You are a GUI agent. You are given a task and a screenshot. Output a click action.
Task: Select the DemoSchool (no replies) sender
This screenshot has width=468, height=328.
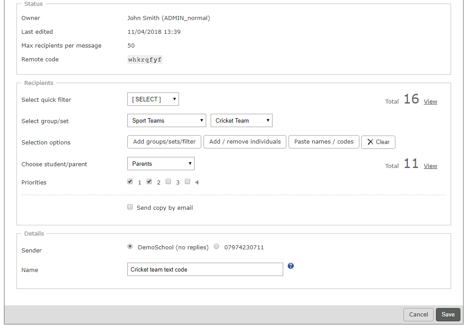point(130,246)
